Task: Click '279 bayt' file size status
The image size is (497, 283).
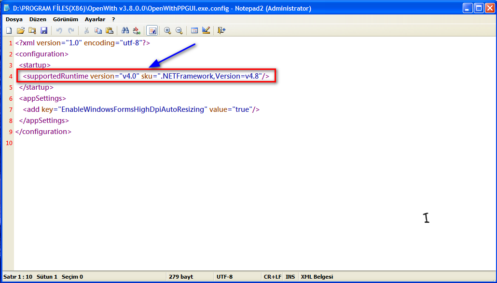Action: coord(181,277)
